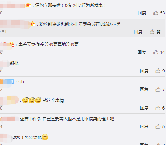The image size is (166, 145).
Task: Click crown badge beside 粉丝别评论 comment
Action: (x=33, y=24)
